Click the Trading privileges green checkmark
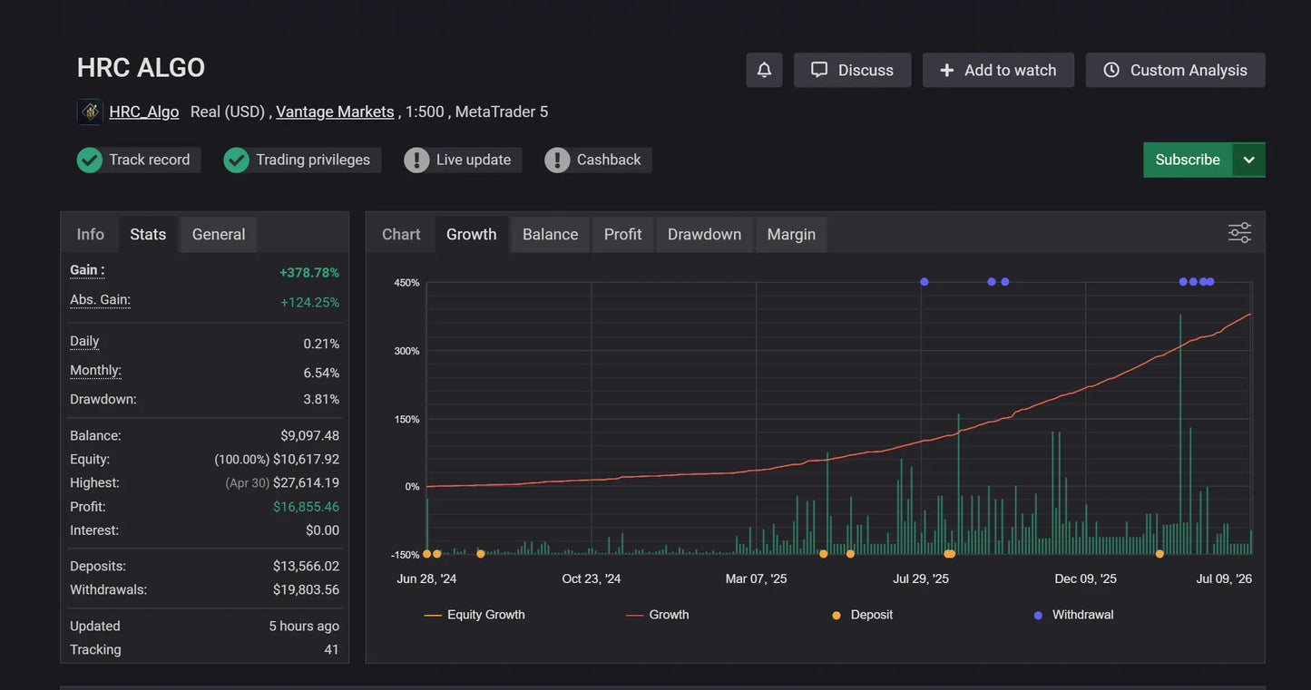Image resolution: width=1311 pixels, height=690 pixels. (236, 160)
